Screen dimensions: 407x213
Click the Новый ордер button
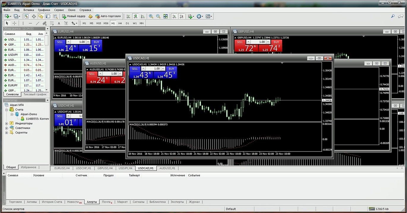point(74,16)
